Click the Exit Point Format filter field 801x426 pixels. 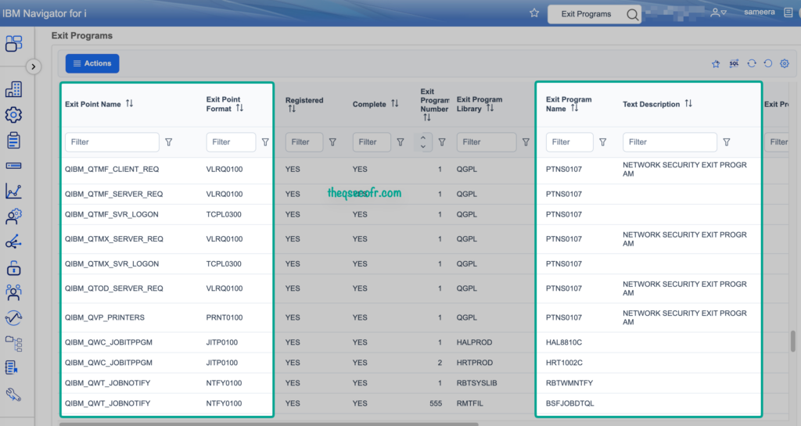231,141
